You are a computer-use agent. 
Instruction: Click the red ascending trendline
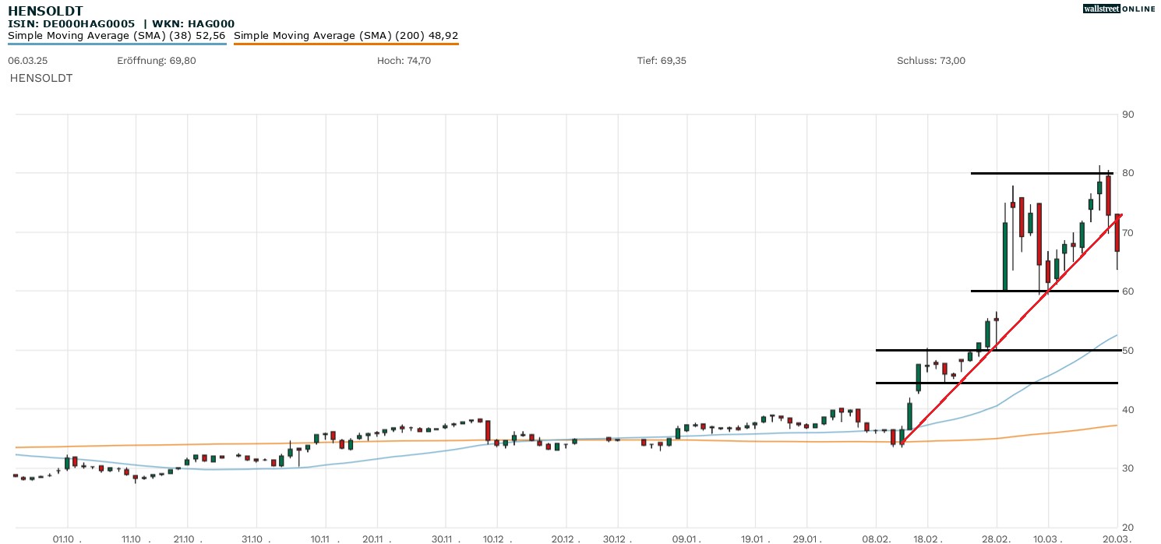(x=1011, y=329)
